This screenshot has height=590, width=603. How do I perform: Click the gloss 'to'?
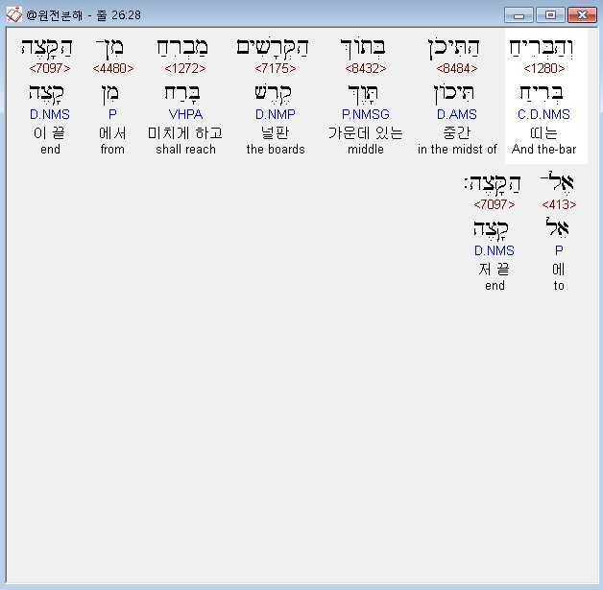(559, 285)
